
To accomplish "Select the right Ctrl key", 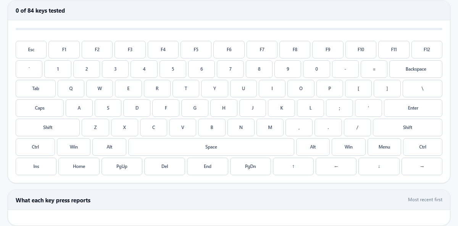I will pos(423,147).
